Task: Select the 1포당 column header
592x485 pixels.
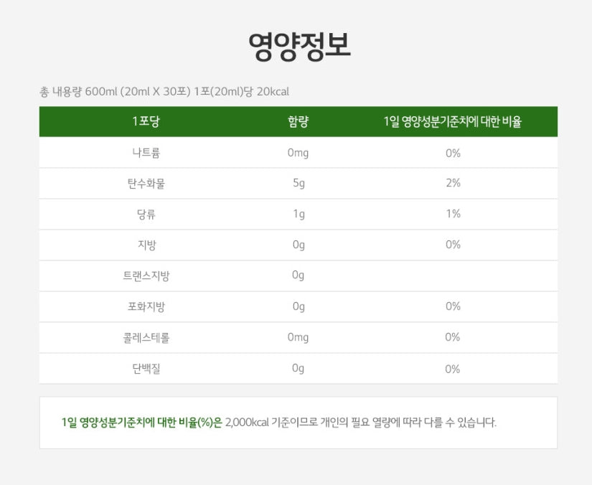Action: tap(146, 122)
